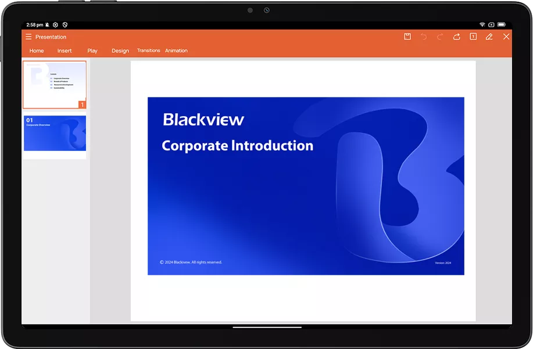533x349 pixels.
Task: Save the presentation with the save icon
Action: tap(407, 37)
